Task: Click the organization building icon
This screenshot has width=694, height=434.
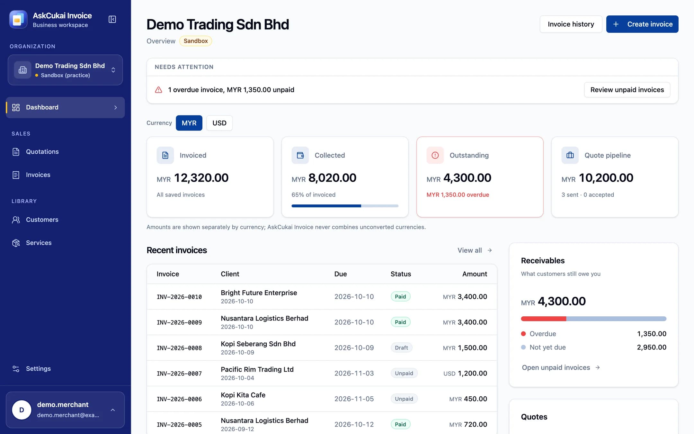Action: tap(22, 70)
